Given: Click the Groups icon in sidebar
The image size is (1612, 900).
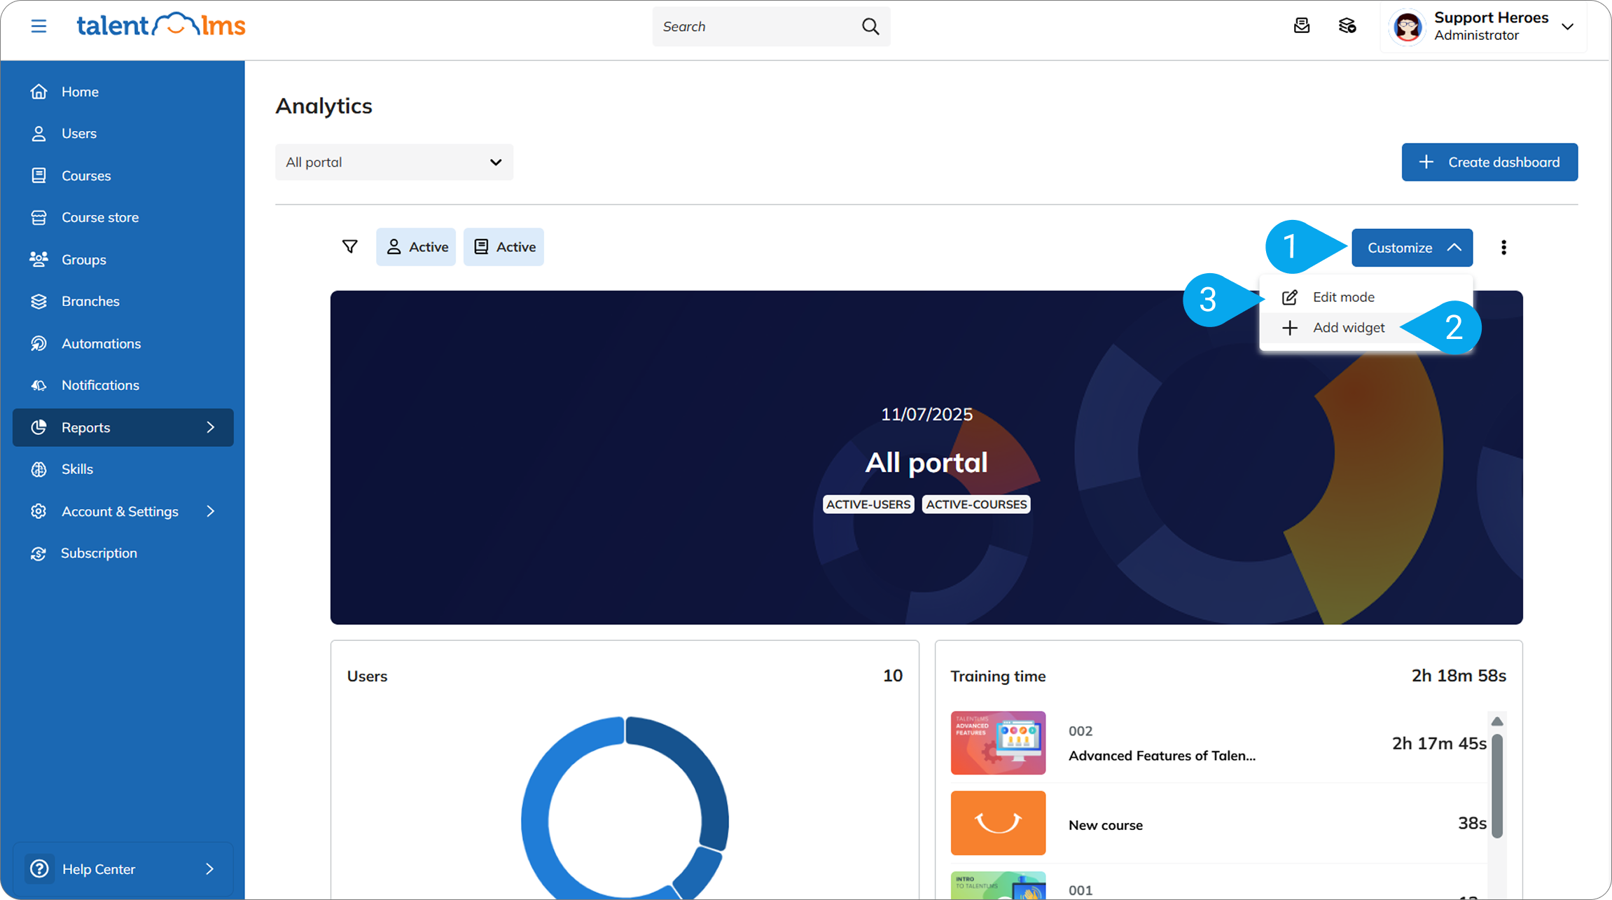Looking at the screenshot, I should coord(39,259).
